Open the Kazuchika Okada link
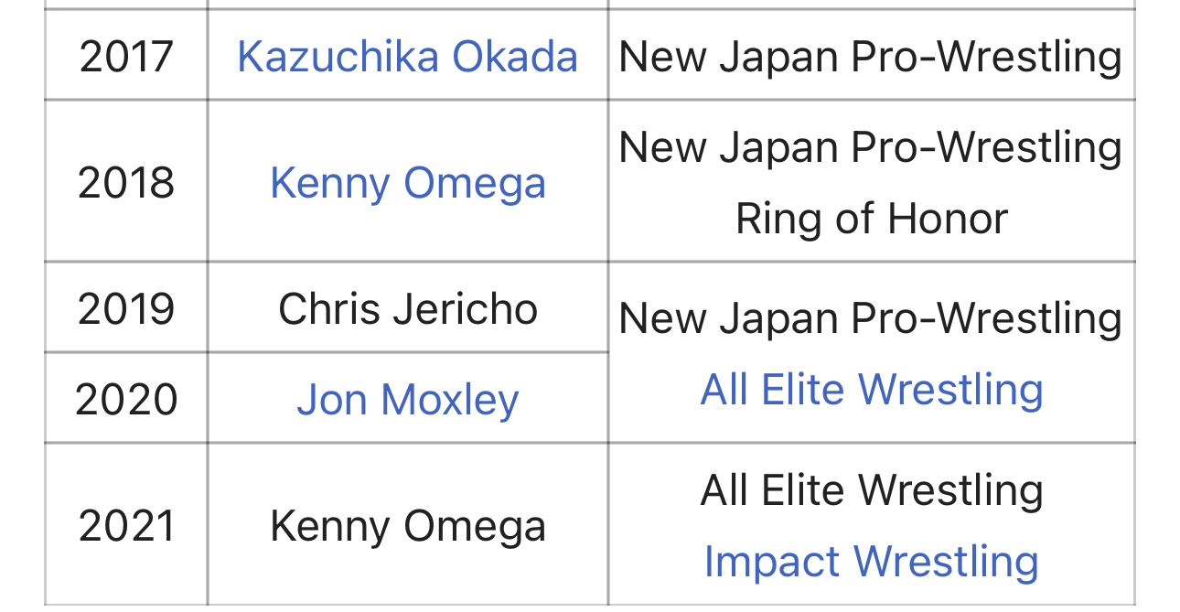 [407, 57]
